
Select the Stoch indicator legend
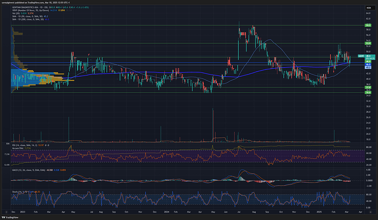coord(26,192)
